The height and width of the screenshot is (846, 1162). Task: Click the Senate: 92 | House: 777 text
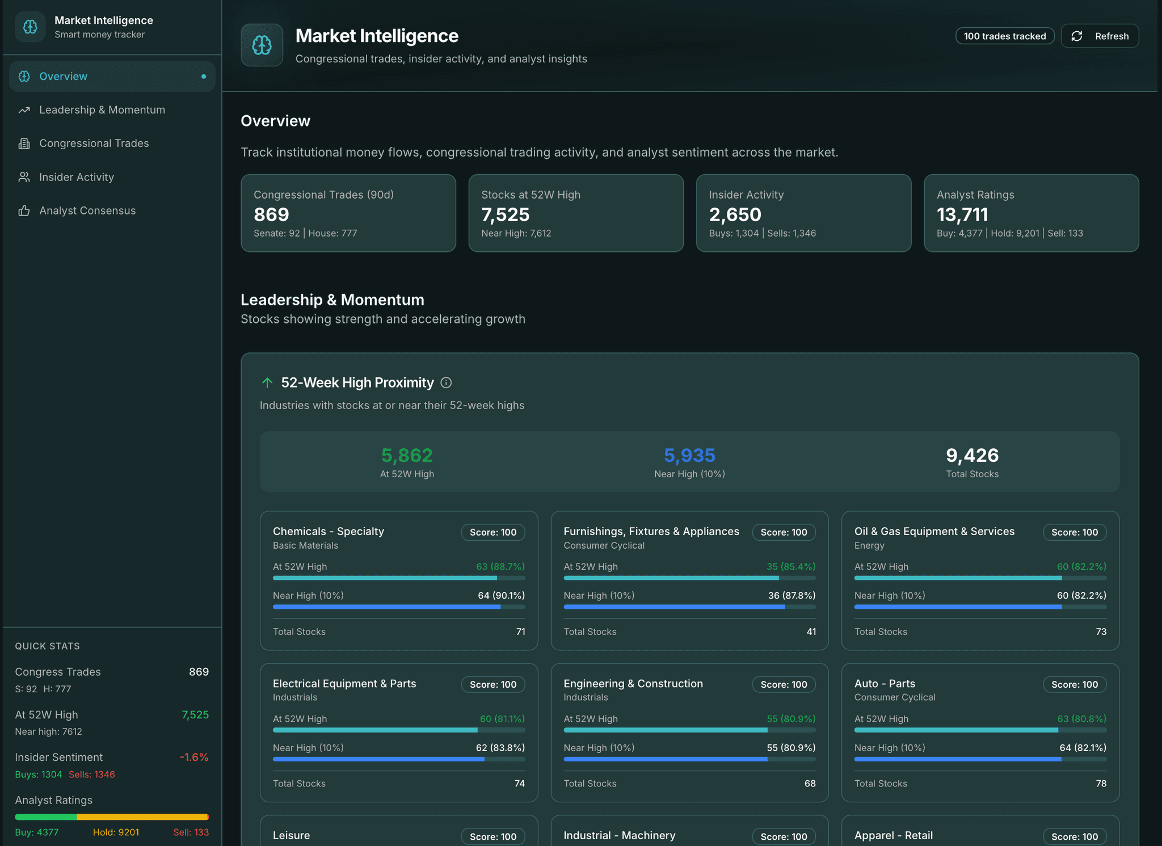tap(305, 233)
